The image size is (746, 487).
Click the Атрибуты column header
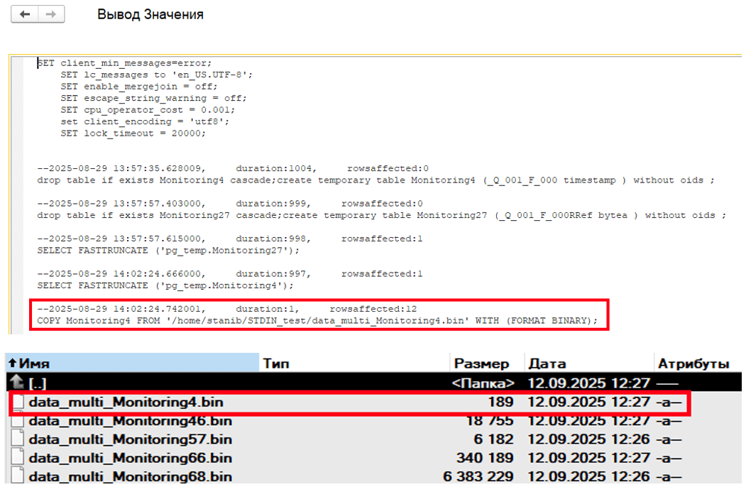pyautogui.click(x=693, y=363)
